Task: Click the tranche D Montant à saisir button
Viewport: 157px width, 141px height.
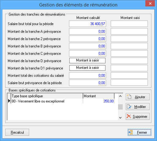Action: (87, 61)
